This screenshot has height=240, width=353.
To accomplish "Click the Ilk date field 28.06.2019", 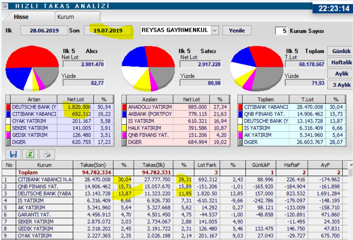I will [x=44, y=30].
